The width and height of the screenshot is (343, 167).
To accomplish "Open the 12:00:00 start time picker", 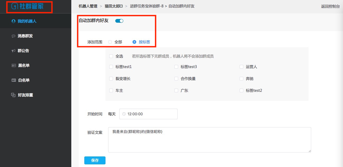I will click(x=148, y=114).
